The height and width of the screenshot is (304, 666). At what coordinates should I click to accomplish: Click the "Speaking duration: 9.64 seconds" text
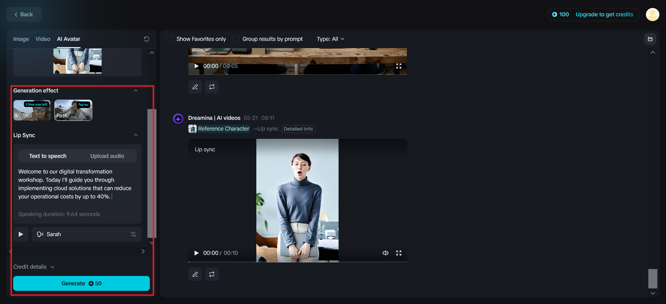pos(59,214)
